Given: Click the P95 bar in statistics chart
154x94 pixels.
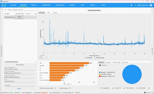Looking at the screenshot, I should [x=69, y=63].
